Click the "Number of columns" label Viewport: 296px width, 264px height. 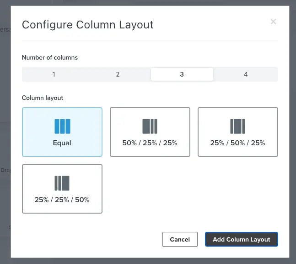click(x=50, y=58)
